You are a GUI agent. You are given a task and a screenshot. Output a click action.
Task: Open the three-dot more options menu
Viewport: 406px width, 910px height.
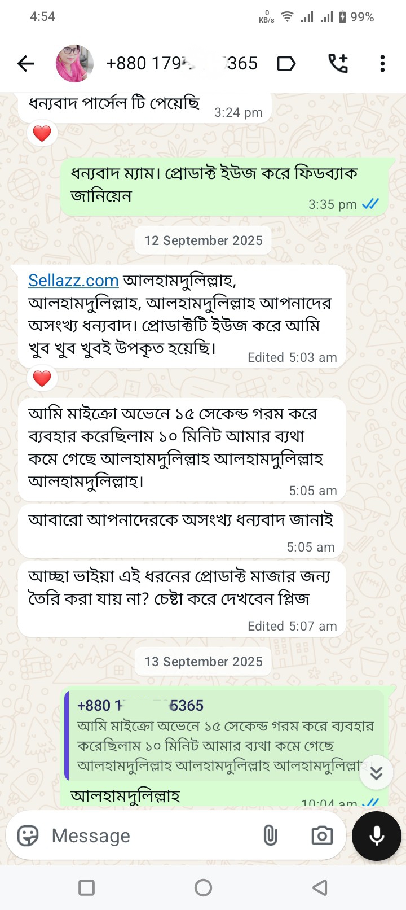382,64
